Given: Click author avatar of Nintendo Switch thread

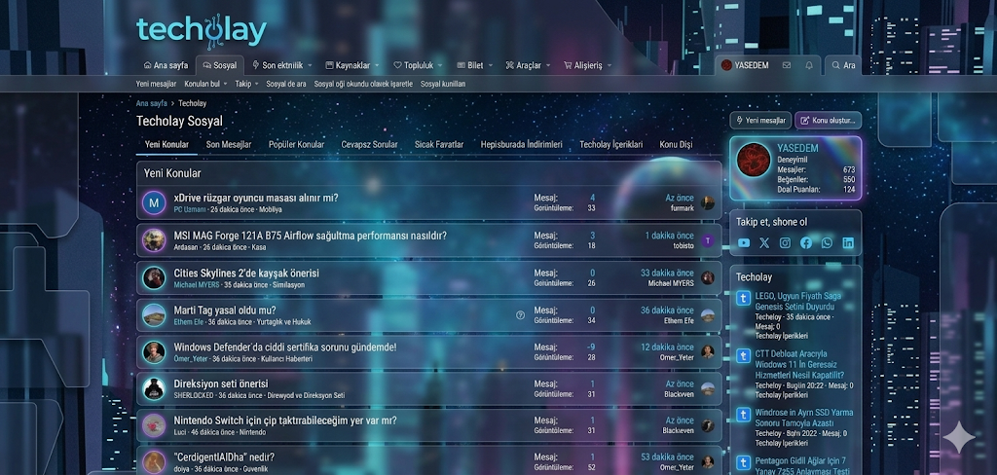Looking at the screenshot, I should 154,425.
